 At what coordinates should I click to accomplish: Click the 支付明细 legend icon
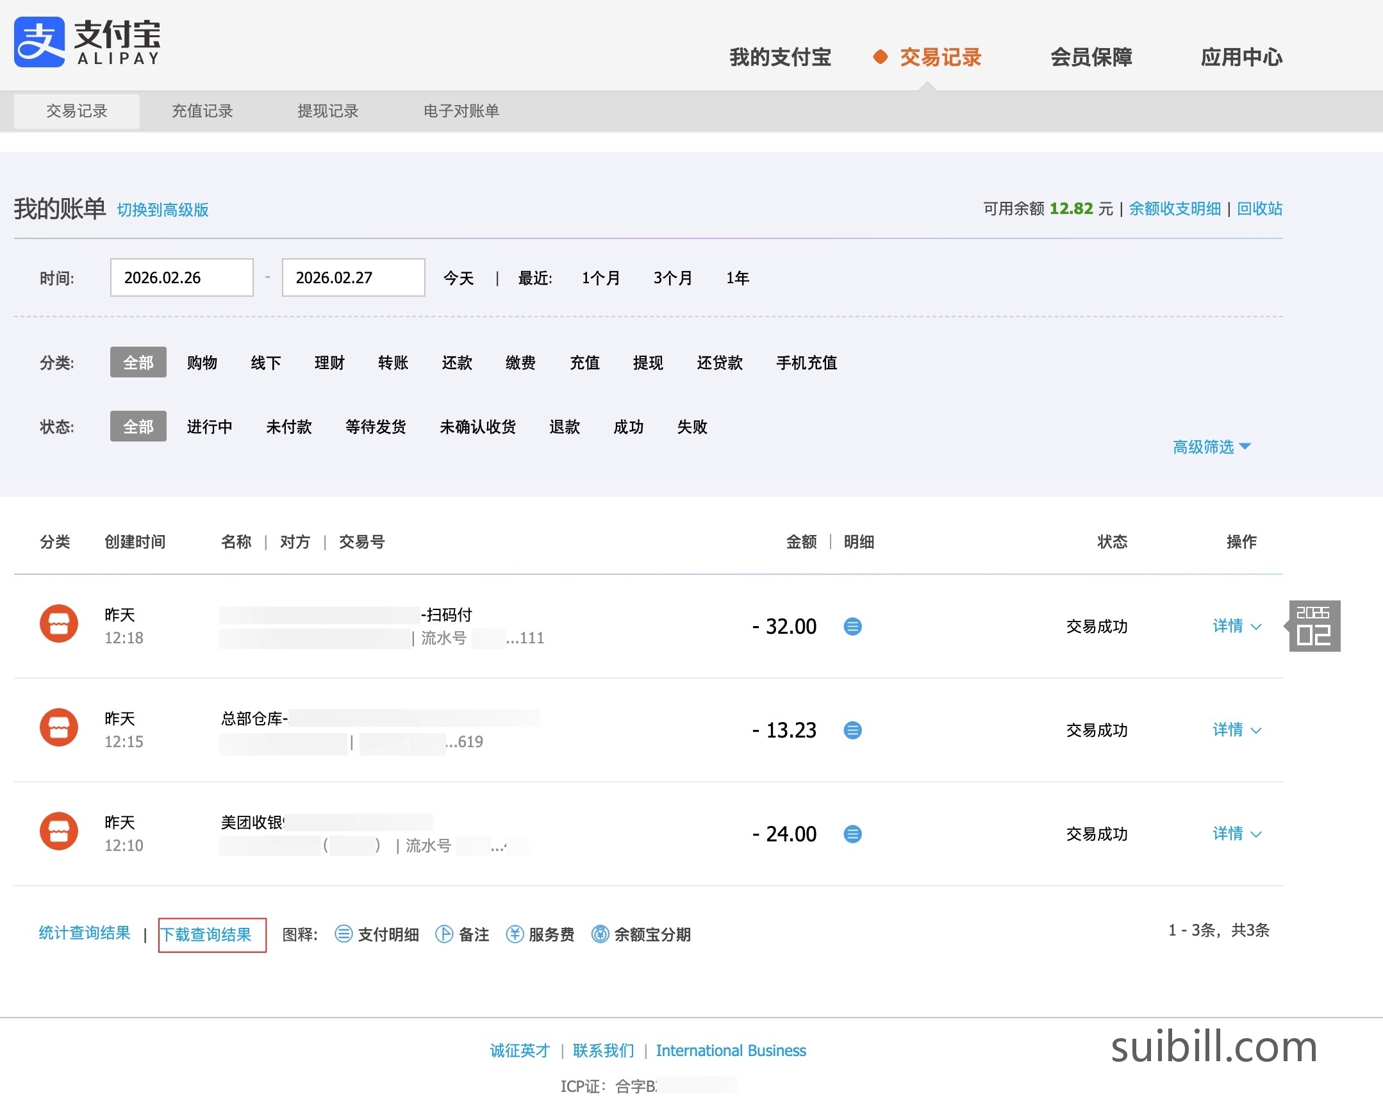[344, 934]
